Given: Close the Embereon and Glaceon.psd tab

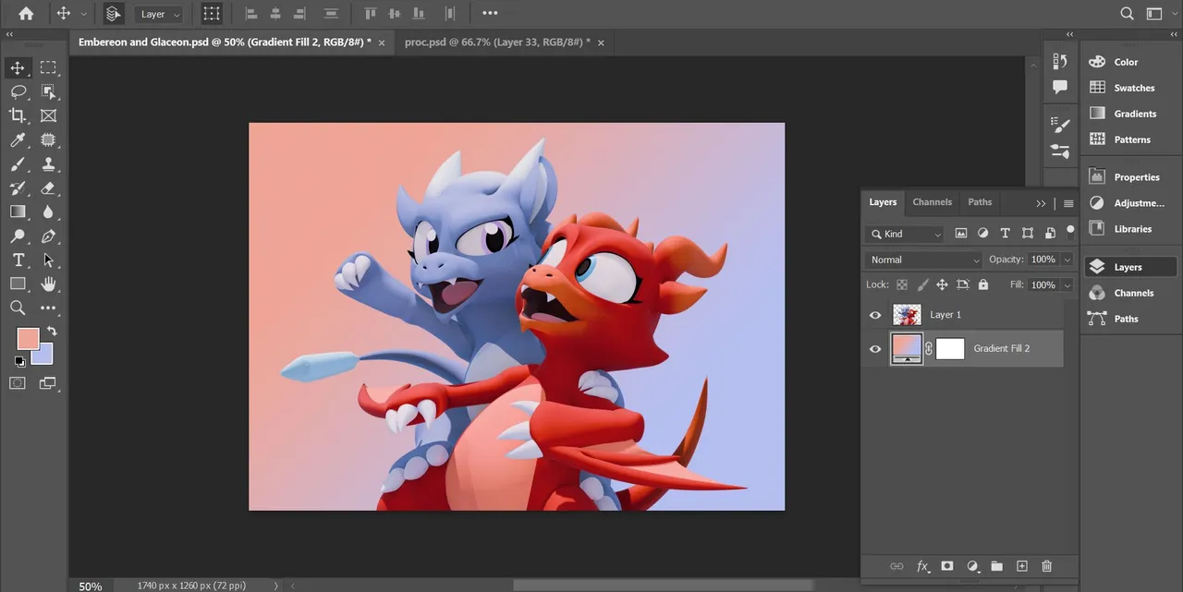Looking at the screenshot, I should 382,43.
